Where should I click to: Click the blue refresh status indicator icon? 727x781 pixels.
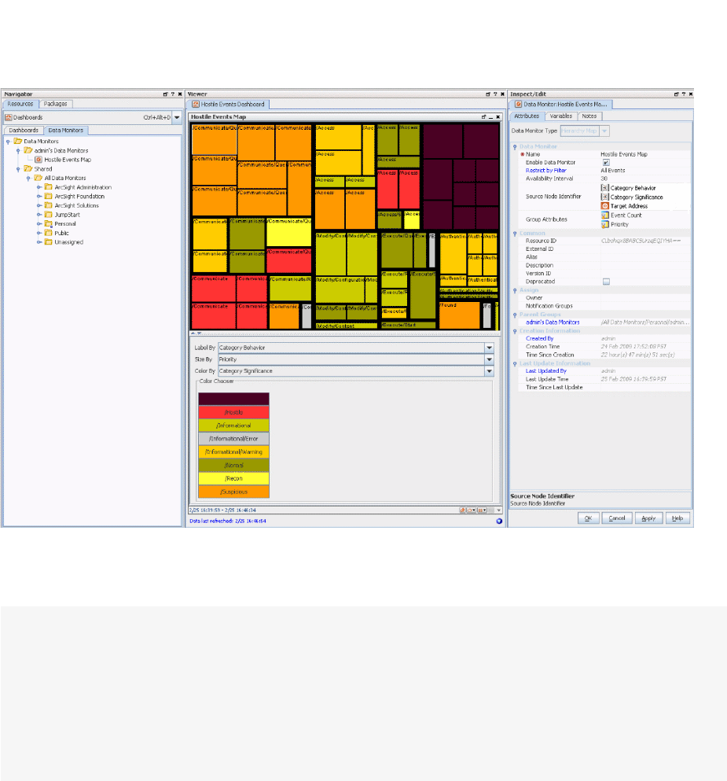pos(498,521)
